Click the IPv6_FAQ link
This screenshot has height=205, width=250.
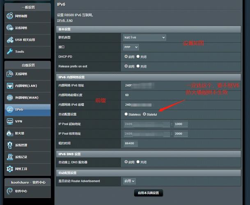click(x=65, y=20)
